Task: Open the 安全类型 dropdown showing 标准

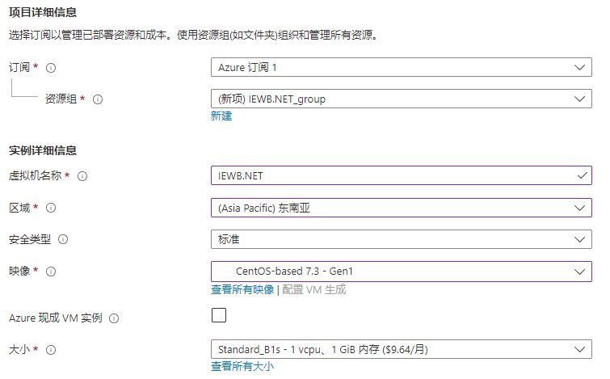Action: click(402, 239)
